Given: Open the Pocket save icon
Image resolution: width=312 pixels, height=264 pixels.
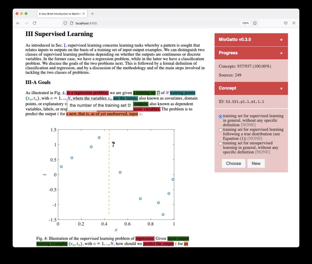Looking at the screenshot, I should point(286,23).
